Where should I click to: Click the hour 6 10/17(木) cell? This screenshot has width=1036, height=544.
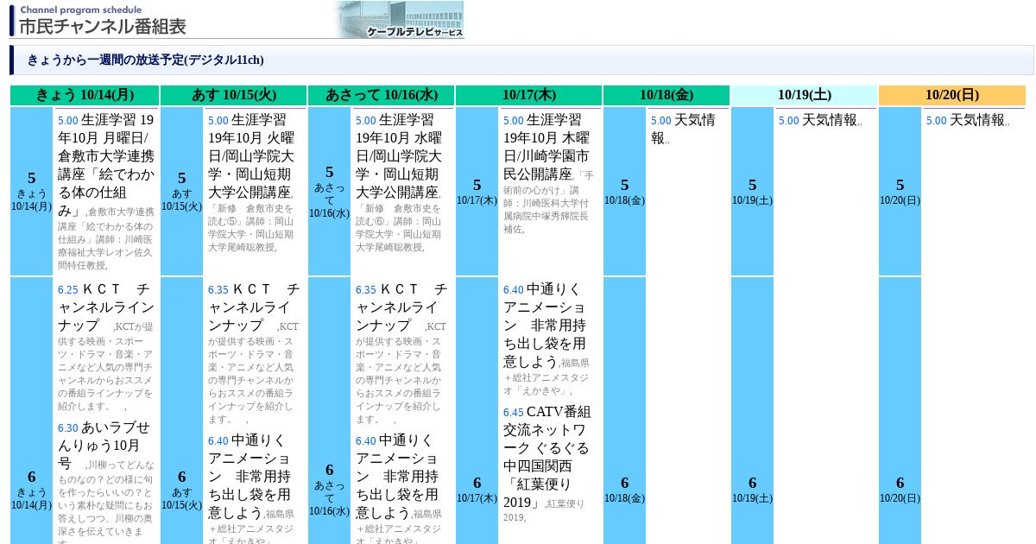pyautogui.click(x=477, y=411)
